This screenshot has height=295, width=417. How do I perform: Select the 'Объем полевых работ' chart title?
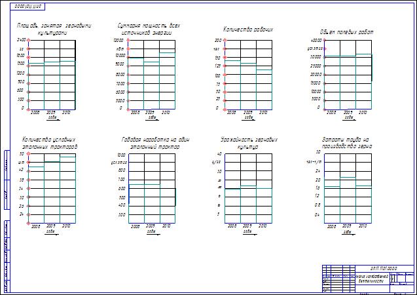click(347, 31)
